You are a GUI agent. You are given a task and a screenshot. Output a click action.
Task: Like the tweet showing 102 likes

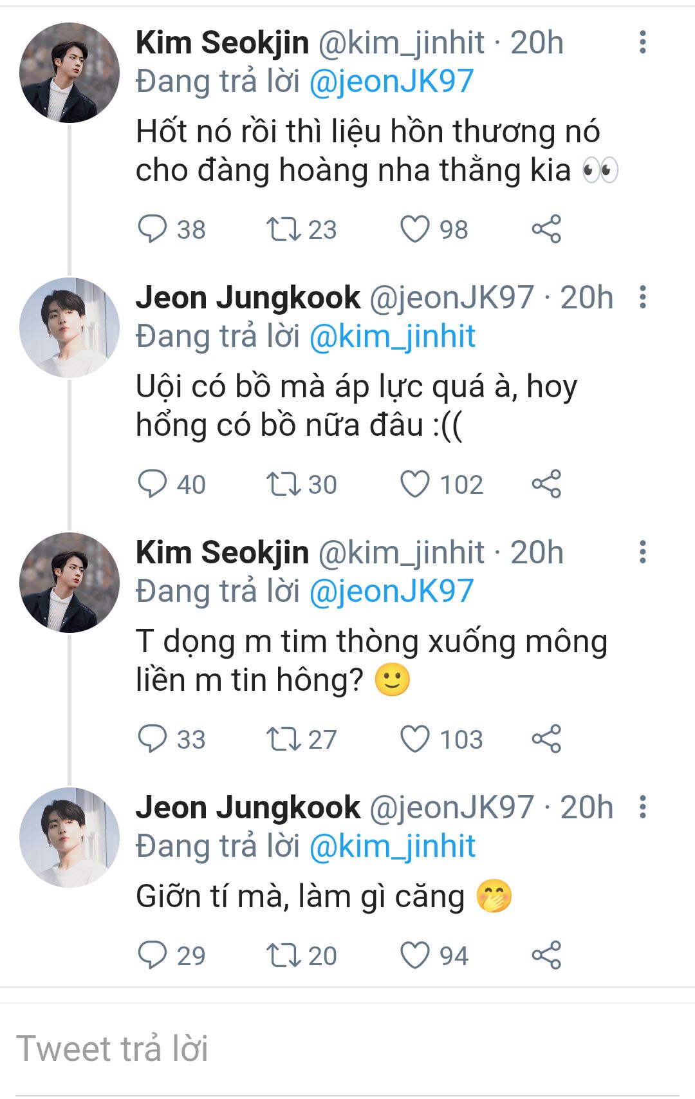(x=415, y=484)
